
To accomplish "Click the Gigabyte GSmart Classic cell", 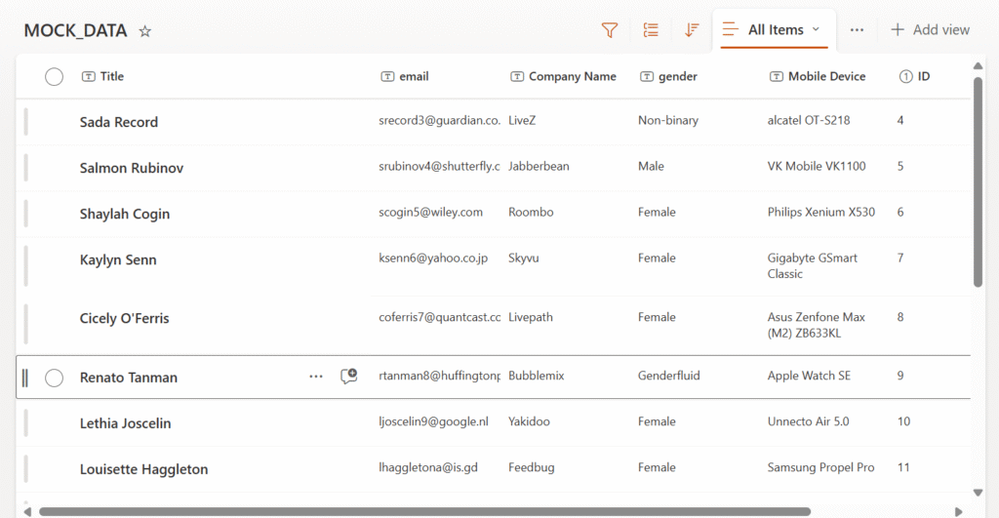I will [812, 265].
